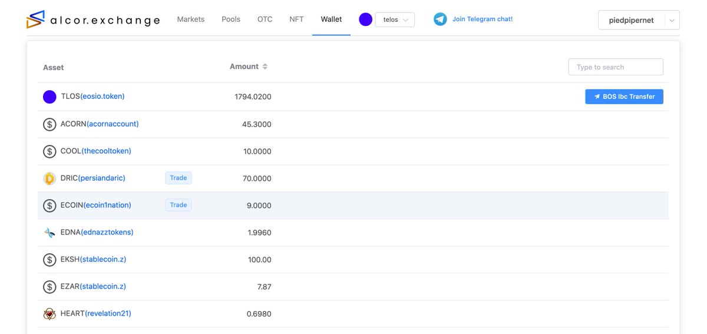The image size is (707, 334).
Task: Open the EZAR stablecoin.z contract link
Action: (x=103, y=286)
